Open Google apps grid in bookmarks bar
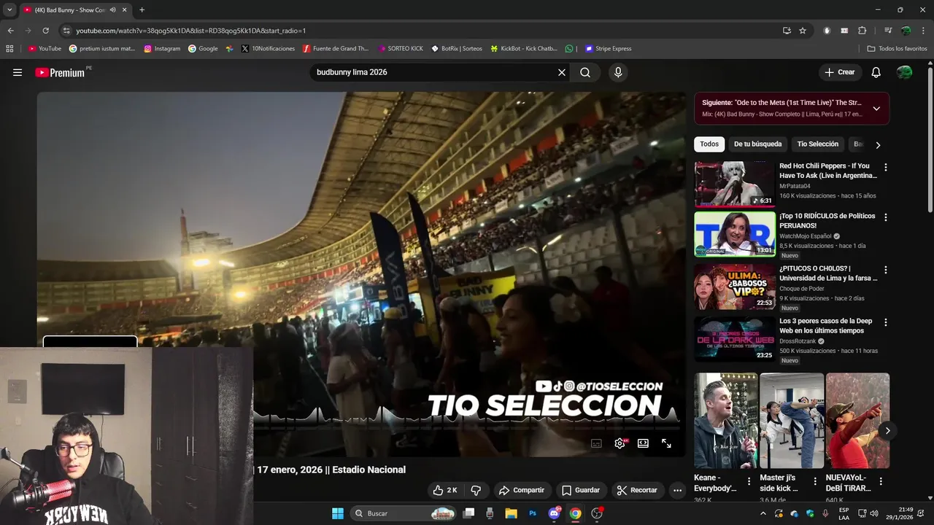Viewport: 934px width, 525px height. [9, 49]
